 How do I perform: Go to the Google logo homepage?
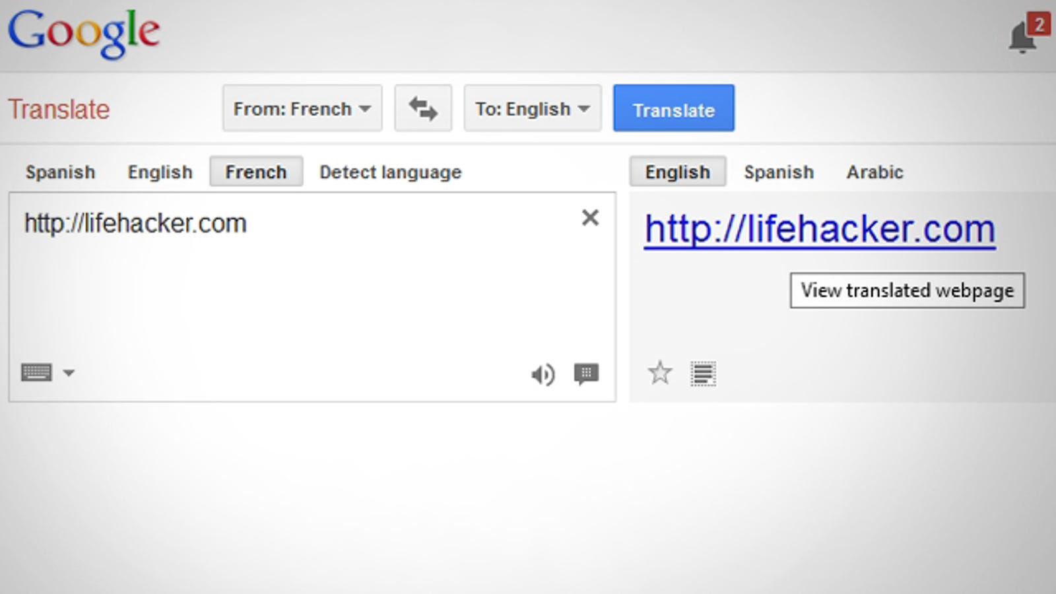84,33
